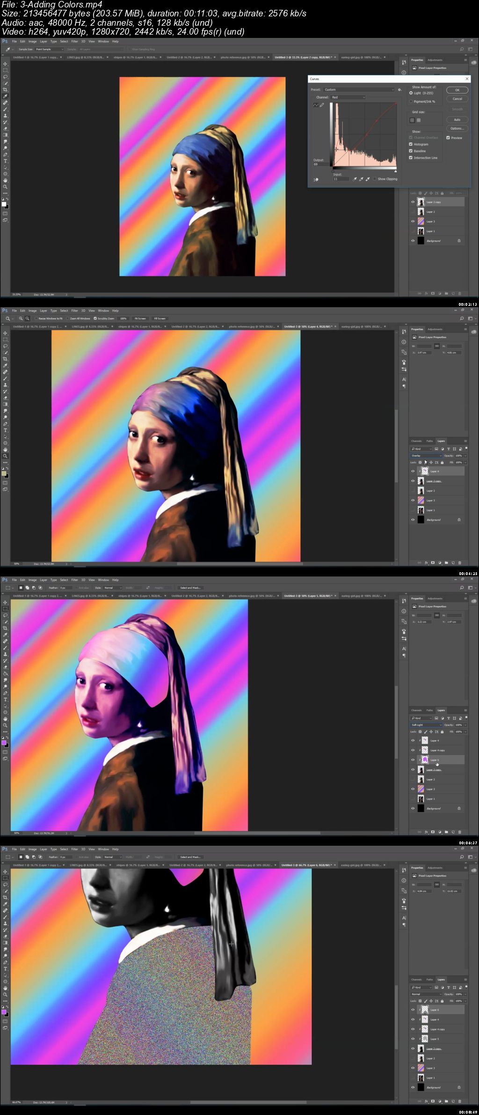The image size is (479, 1115).
Task: Hide Layer 4 in the 00:04:25 frame
Action: click(413, 472)
